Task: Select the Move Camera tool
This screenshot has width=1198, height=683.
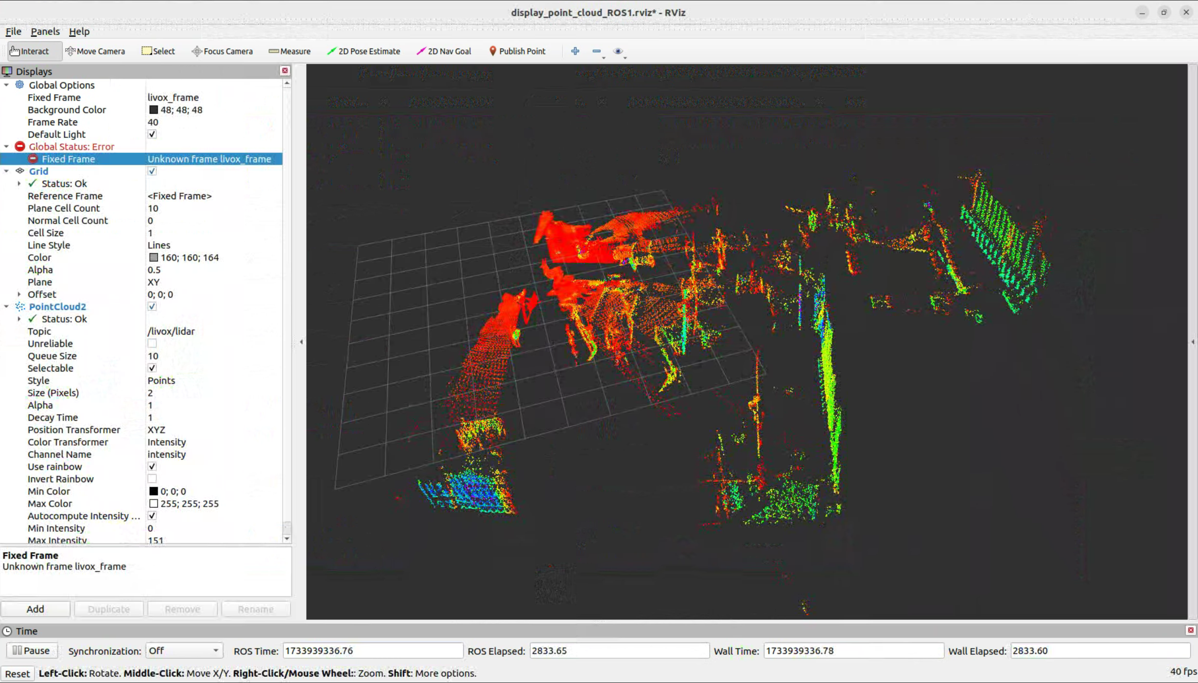Action: (95, 51)
